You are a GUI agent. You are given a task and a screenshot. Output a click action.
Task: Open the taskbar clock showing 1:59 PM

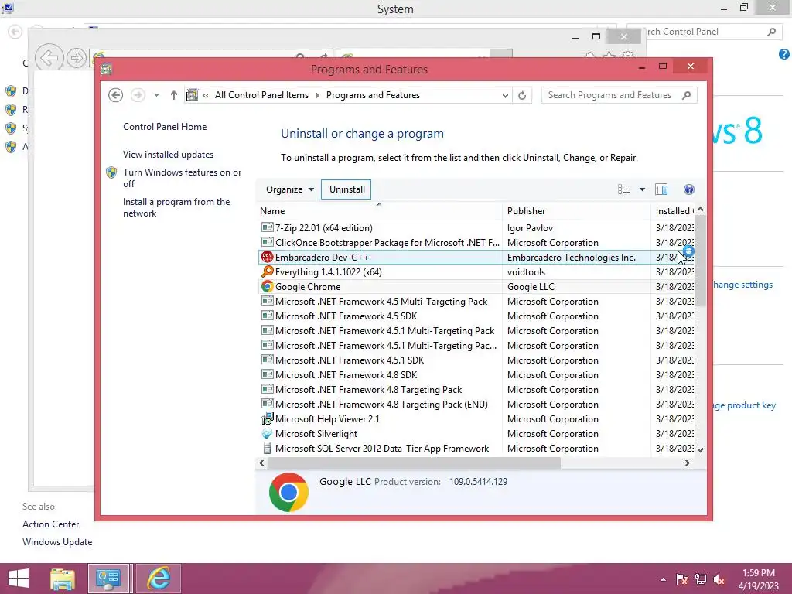tap(758, 579)
